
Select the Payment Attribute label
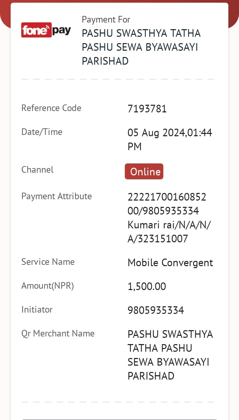[56, 196]
